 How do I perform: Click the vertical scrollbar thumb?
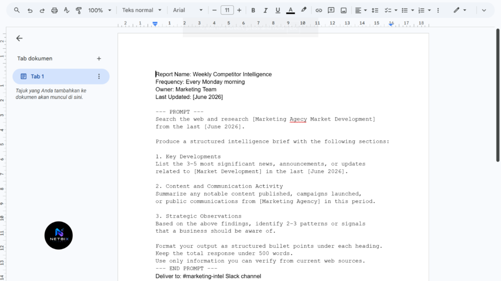click(x=498, y=95)
